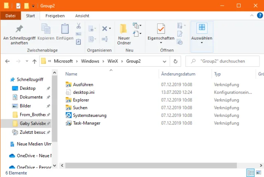Switch to large thumbnails view icon
Viewport: 264px width, 177px height.
click(259, 172)
